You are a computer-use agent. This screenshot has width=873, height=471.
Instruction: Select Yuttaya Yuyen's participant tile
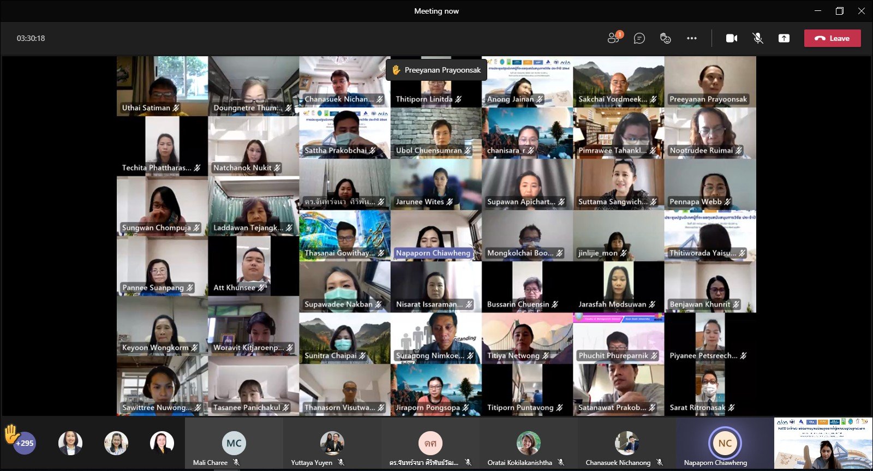pyautogui.click(x=332, y=443)
